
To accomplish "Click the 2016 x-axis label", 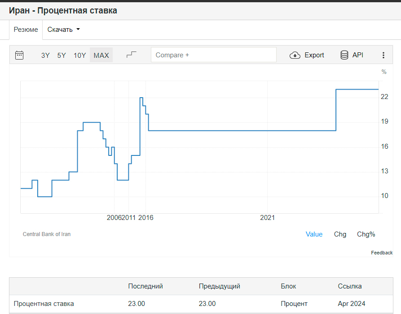I will point(146,218).
